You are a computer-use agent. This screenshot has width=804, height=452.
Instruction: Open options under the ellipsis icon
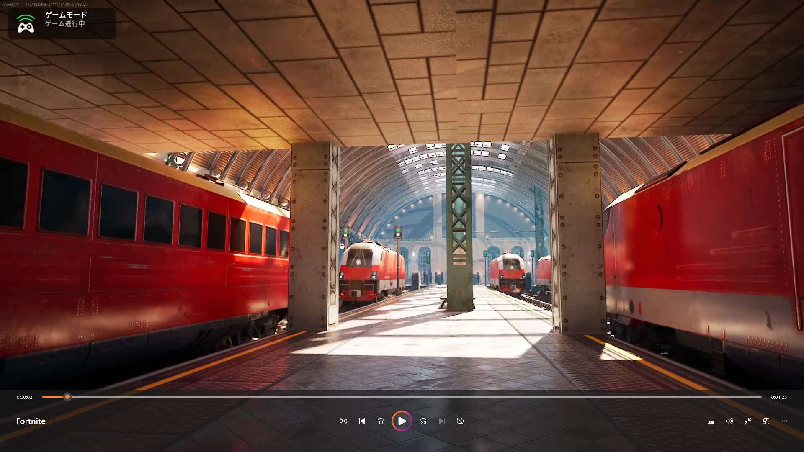pyautogui.click(x=784, y=421)
